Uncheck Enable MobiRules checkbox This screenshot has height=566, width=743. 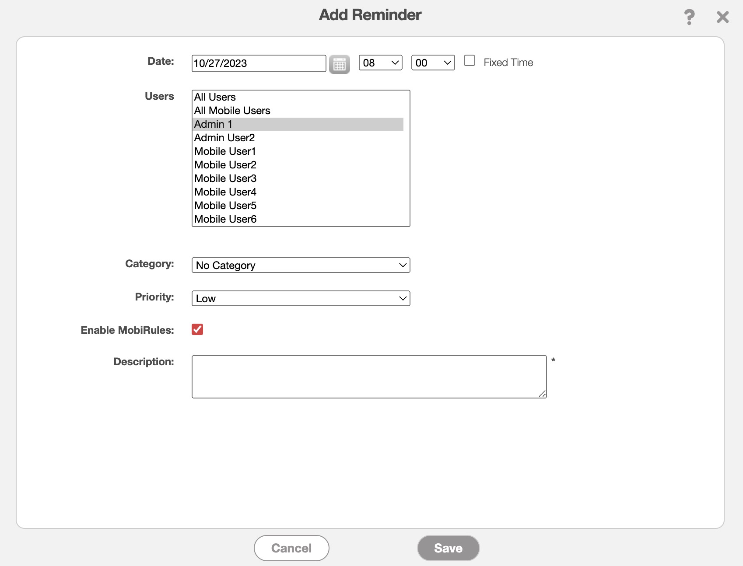[x=197, y=329]
